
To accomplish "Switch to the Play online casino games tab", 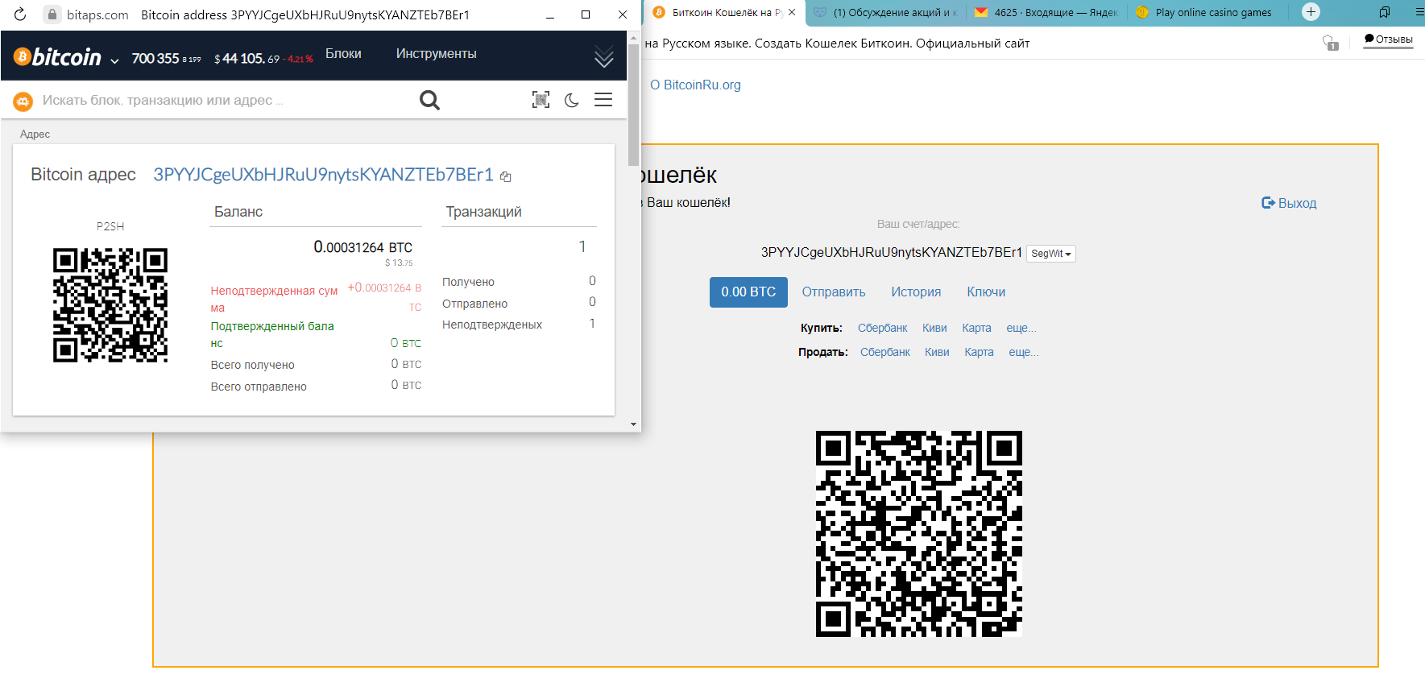I will pyautogui.click(x=1208, y=12).
